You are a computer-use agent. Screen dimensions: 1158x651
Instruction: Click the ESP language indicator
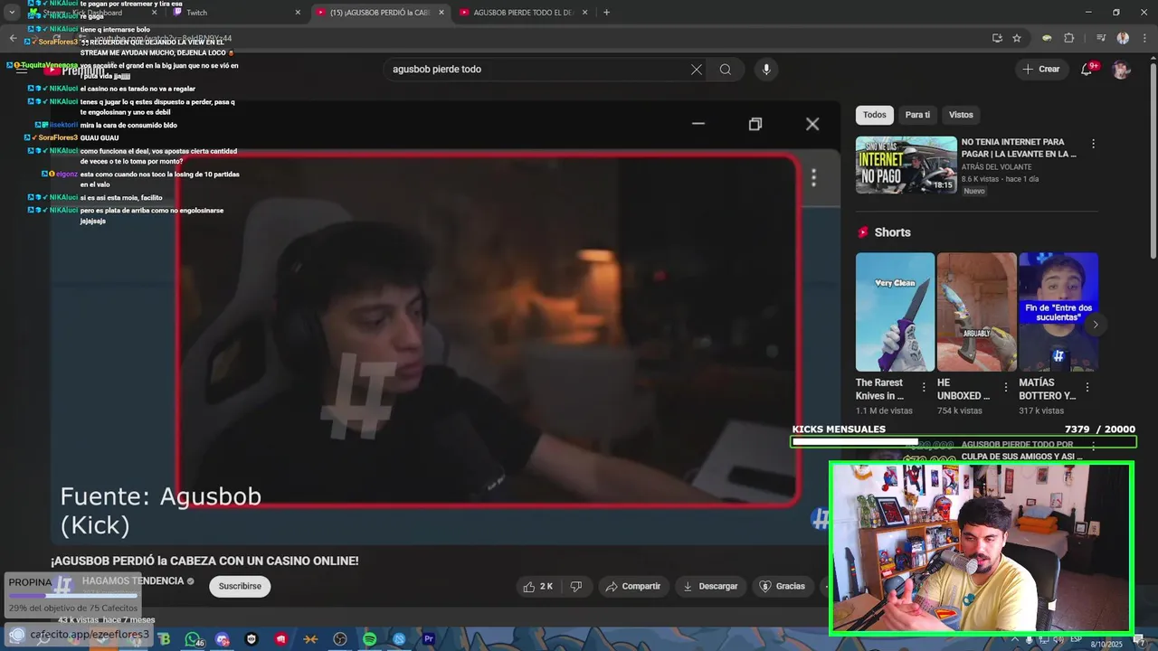(1076, 639)
